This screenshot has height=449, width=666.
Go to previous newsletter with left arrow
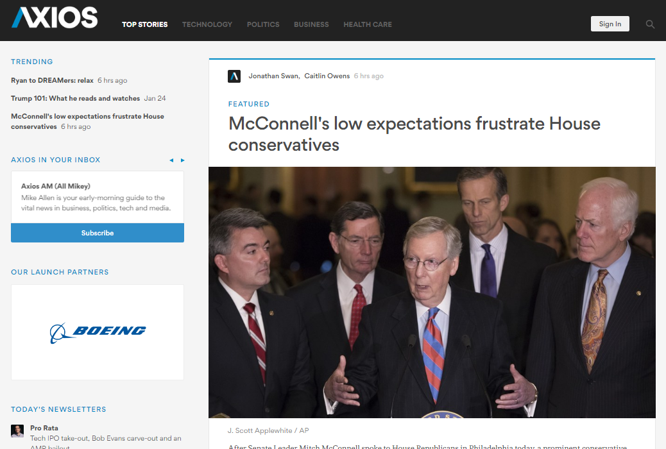point(171,160)
